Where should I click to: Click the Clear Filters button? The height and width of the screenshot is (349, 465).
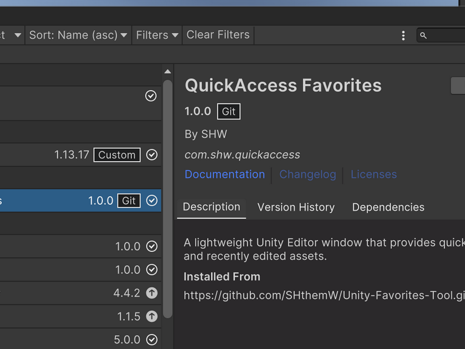218,35
